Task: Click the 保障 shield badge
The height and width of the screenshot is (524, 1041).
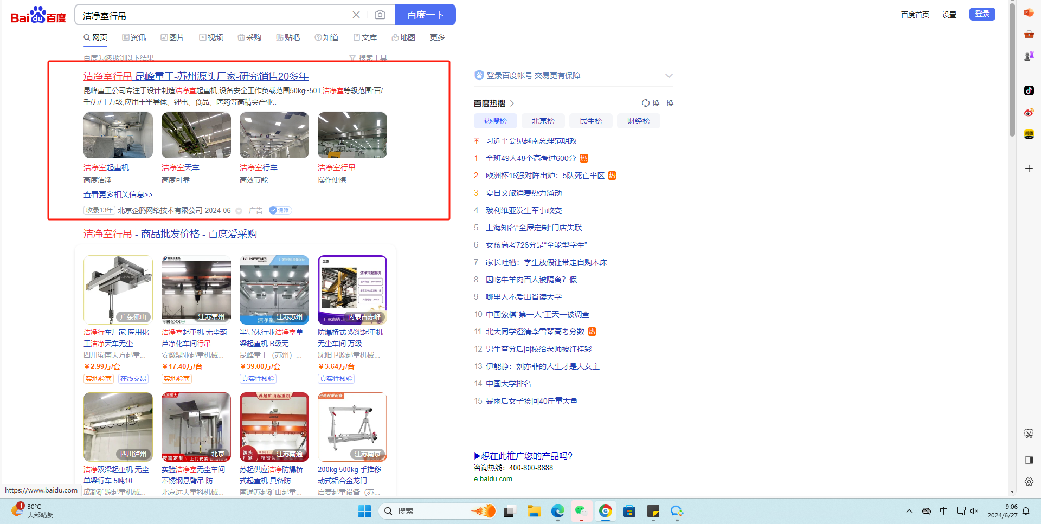Action: (280, 210)
